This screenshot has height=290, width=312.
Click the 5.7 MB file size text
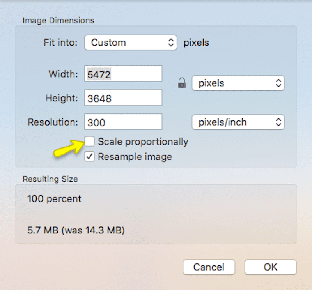pos(76,231)
